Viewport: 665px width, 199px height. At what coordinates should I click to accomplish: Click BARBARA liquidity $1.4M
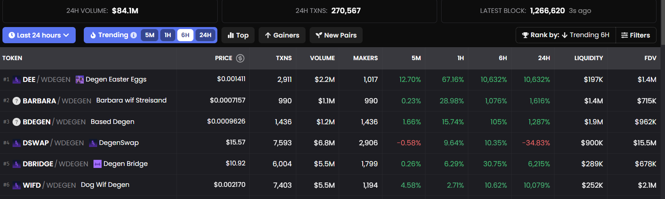point(593,101)
